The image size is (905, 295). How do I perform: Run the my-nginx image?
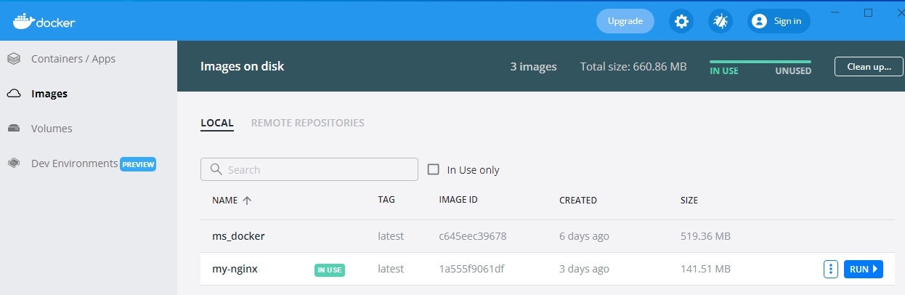coord(864,269)
